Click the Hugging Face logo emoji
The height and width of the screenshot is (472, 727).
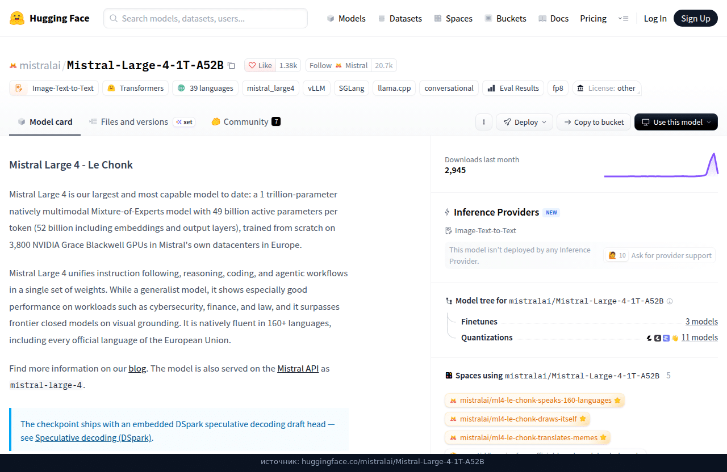pyautogui.click(x=17, y=18)
